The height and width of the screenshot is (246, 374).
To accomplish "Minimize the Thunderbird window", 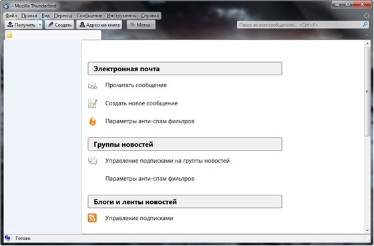I will tap(337, 4).
